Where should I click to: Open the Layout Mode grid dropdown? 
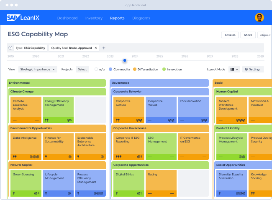[x=234, y=69]
